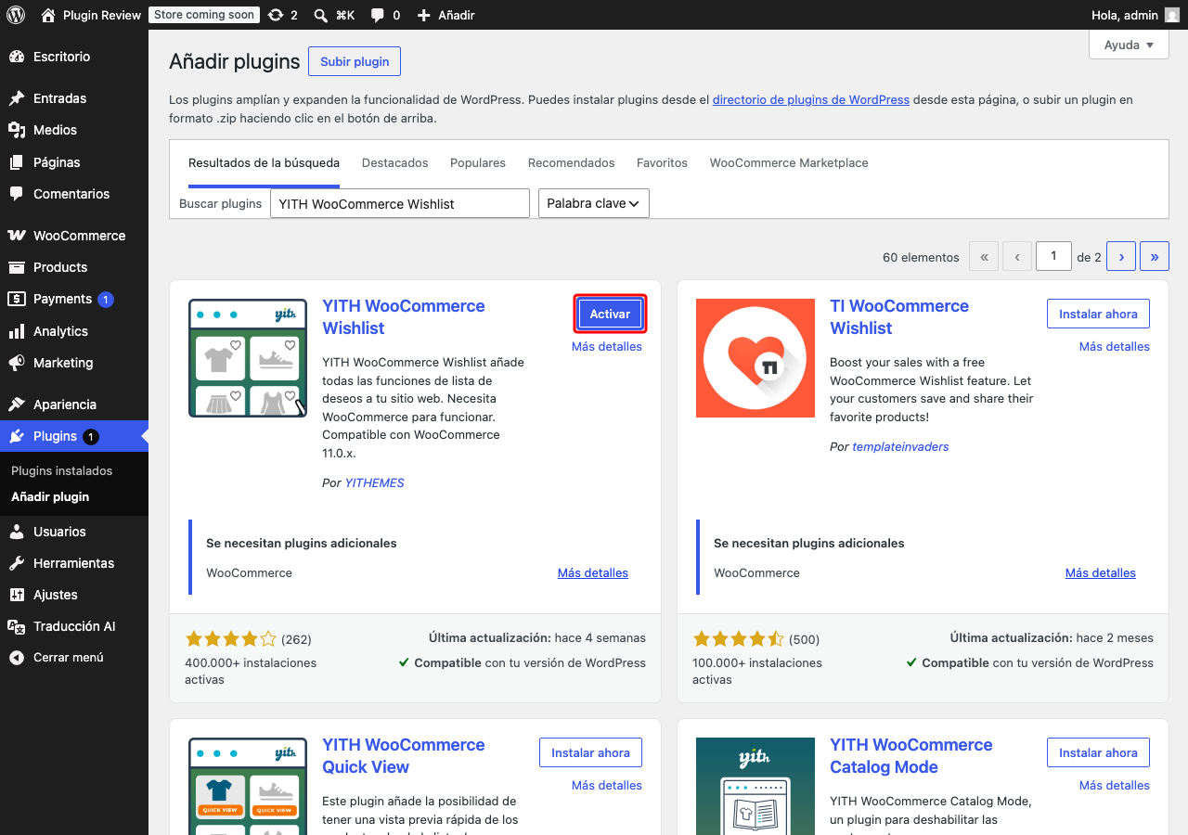Open the Plugins sidebar menu
The image size is (1188, 835).
(74, 436)
